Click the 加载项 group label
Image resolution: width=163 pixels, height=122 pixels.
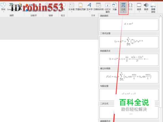34,15
